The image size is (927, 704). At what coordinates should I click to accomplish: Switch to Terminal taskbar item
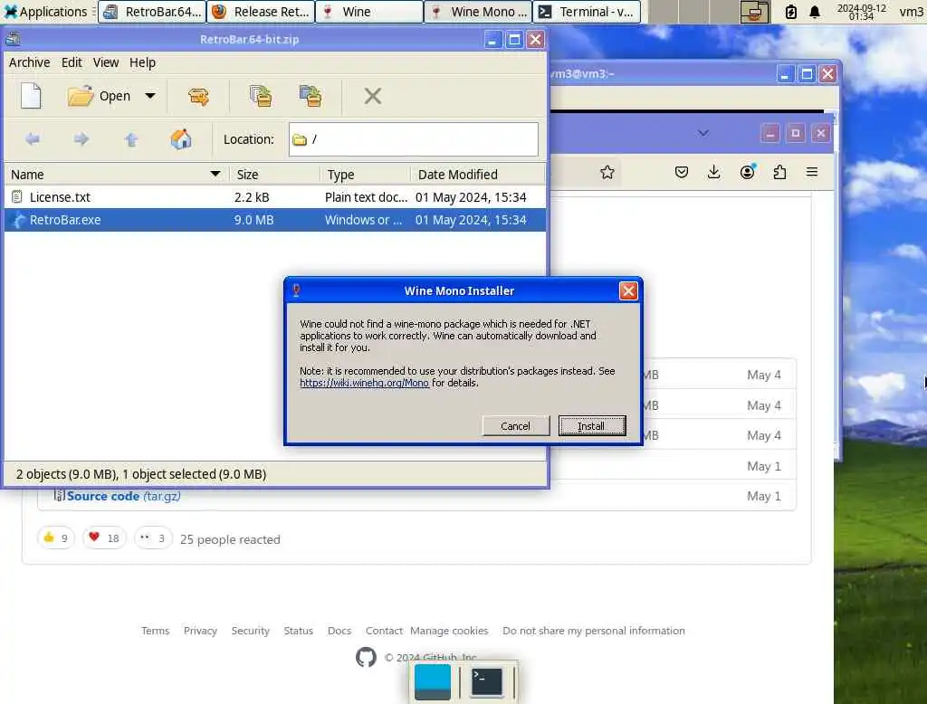[587, 12]
